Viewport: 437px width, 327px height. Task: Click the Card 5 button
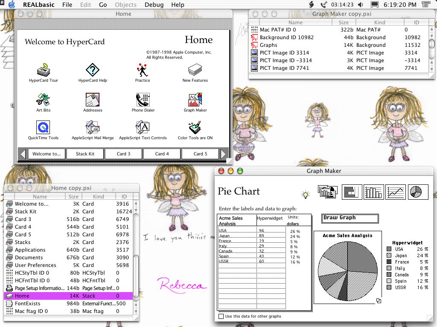201,154
